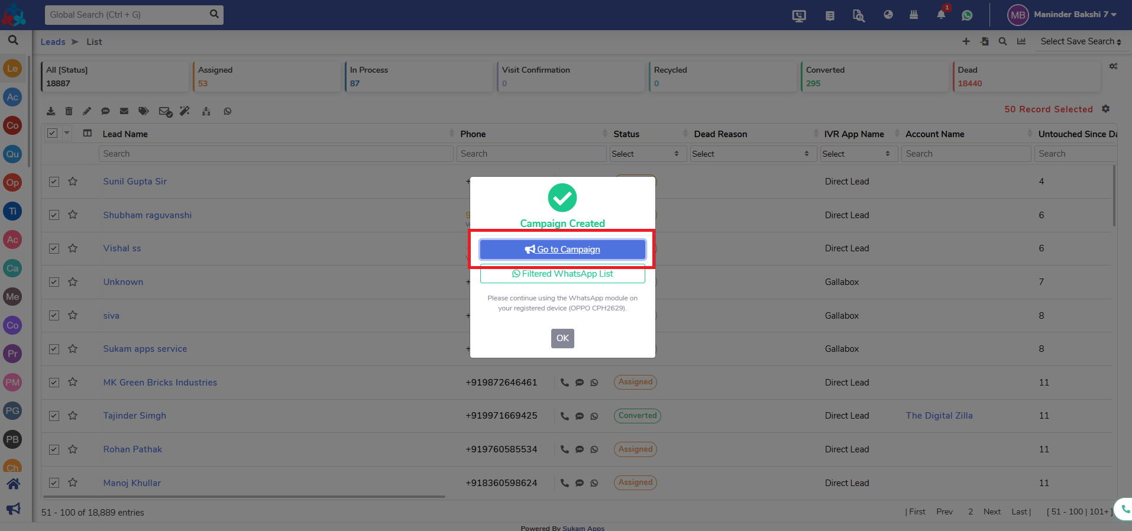Viewport: 1132px width, 531px height.
Task: Click the trash delete icon
Action: [69, 111]
